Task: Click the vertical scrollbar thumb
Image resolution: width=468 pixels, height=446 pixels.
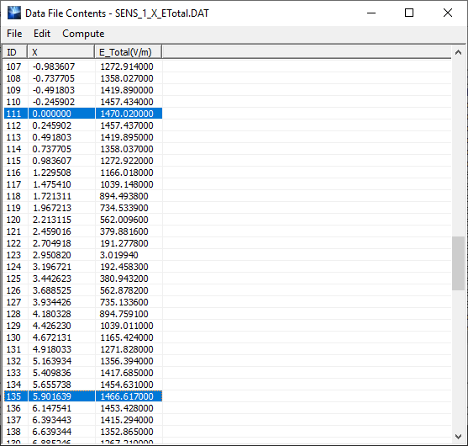Action: coord(458,263)
